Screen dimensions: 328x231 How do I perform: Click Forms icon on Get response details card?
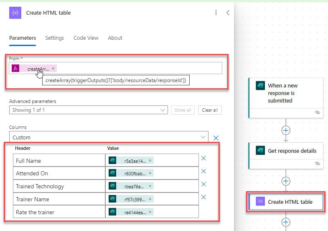[x=260, y=150]
